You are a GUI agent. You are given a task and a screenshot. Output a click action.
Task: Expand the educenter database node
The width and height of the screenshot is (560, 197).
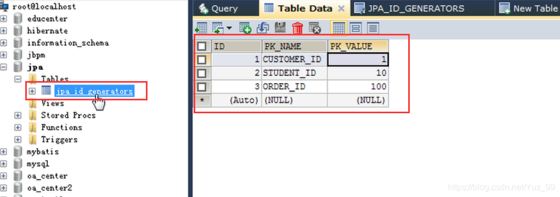(4, 19)
